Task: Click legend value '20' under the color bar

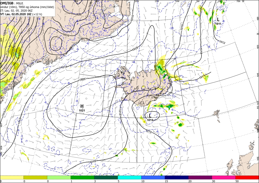Action: tap(190, 181)
